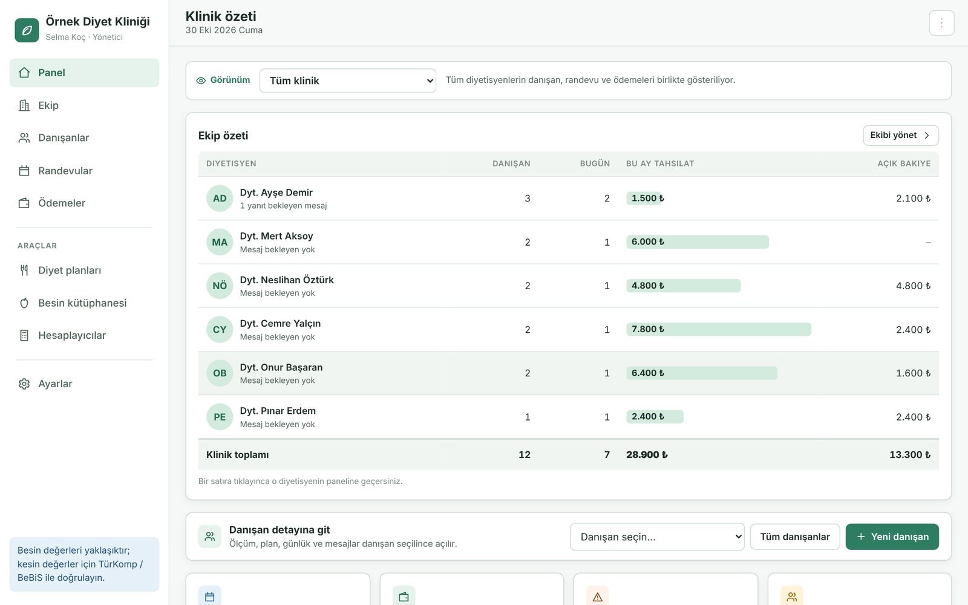This screenshot has height=605, width=968.
Task: Click the AÇIK BAKIYE column header
Action: (x=904, y=163)
